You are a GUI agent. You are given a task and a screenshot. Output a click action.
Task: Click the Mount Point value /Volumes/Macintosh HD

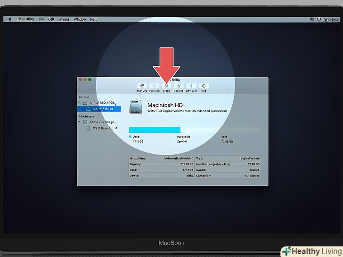coord(179,158)
